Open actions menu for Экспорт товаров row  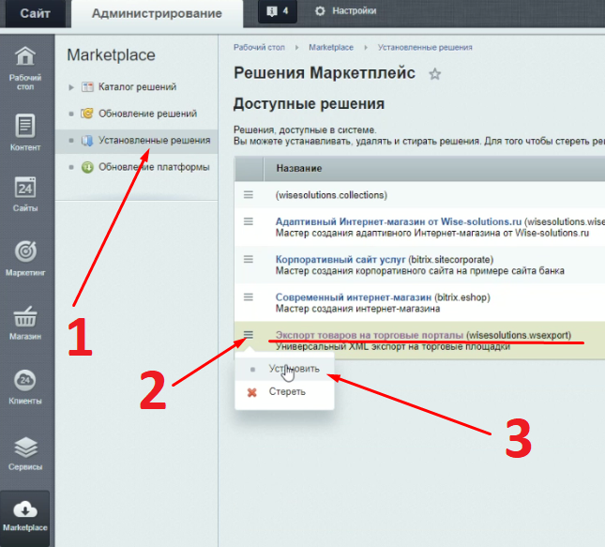coord(249,334)
